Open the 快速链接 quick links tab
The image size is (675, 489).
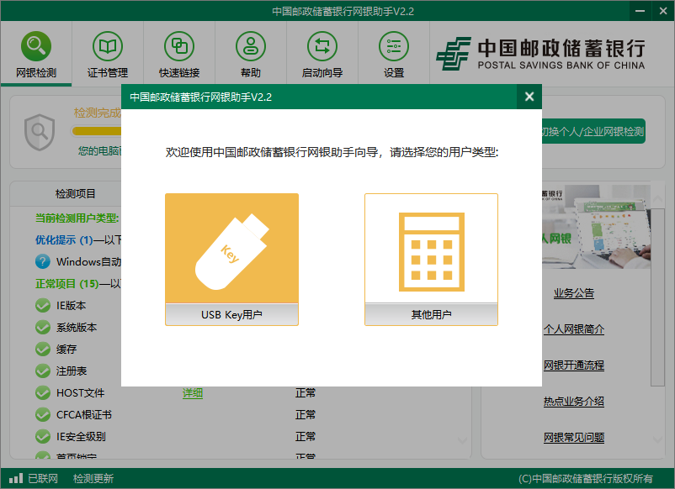tap(179, 54)
